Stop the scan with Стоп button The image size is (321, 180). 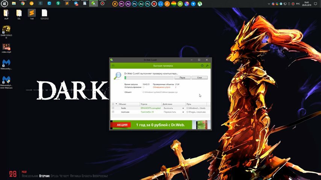point(200,78)
